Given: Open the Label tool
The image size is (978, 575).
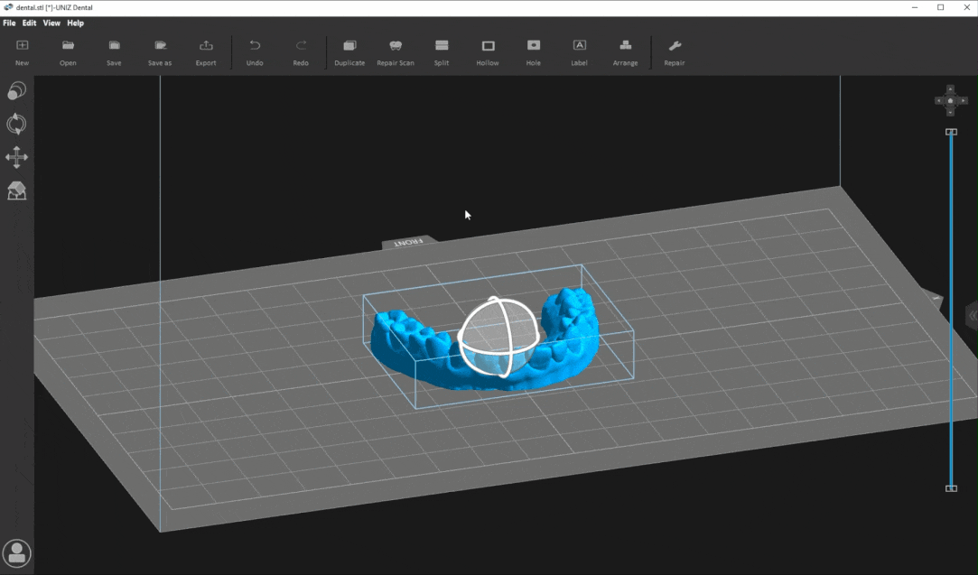Looking at the screenshot, I should point(579,52).
